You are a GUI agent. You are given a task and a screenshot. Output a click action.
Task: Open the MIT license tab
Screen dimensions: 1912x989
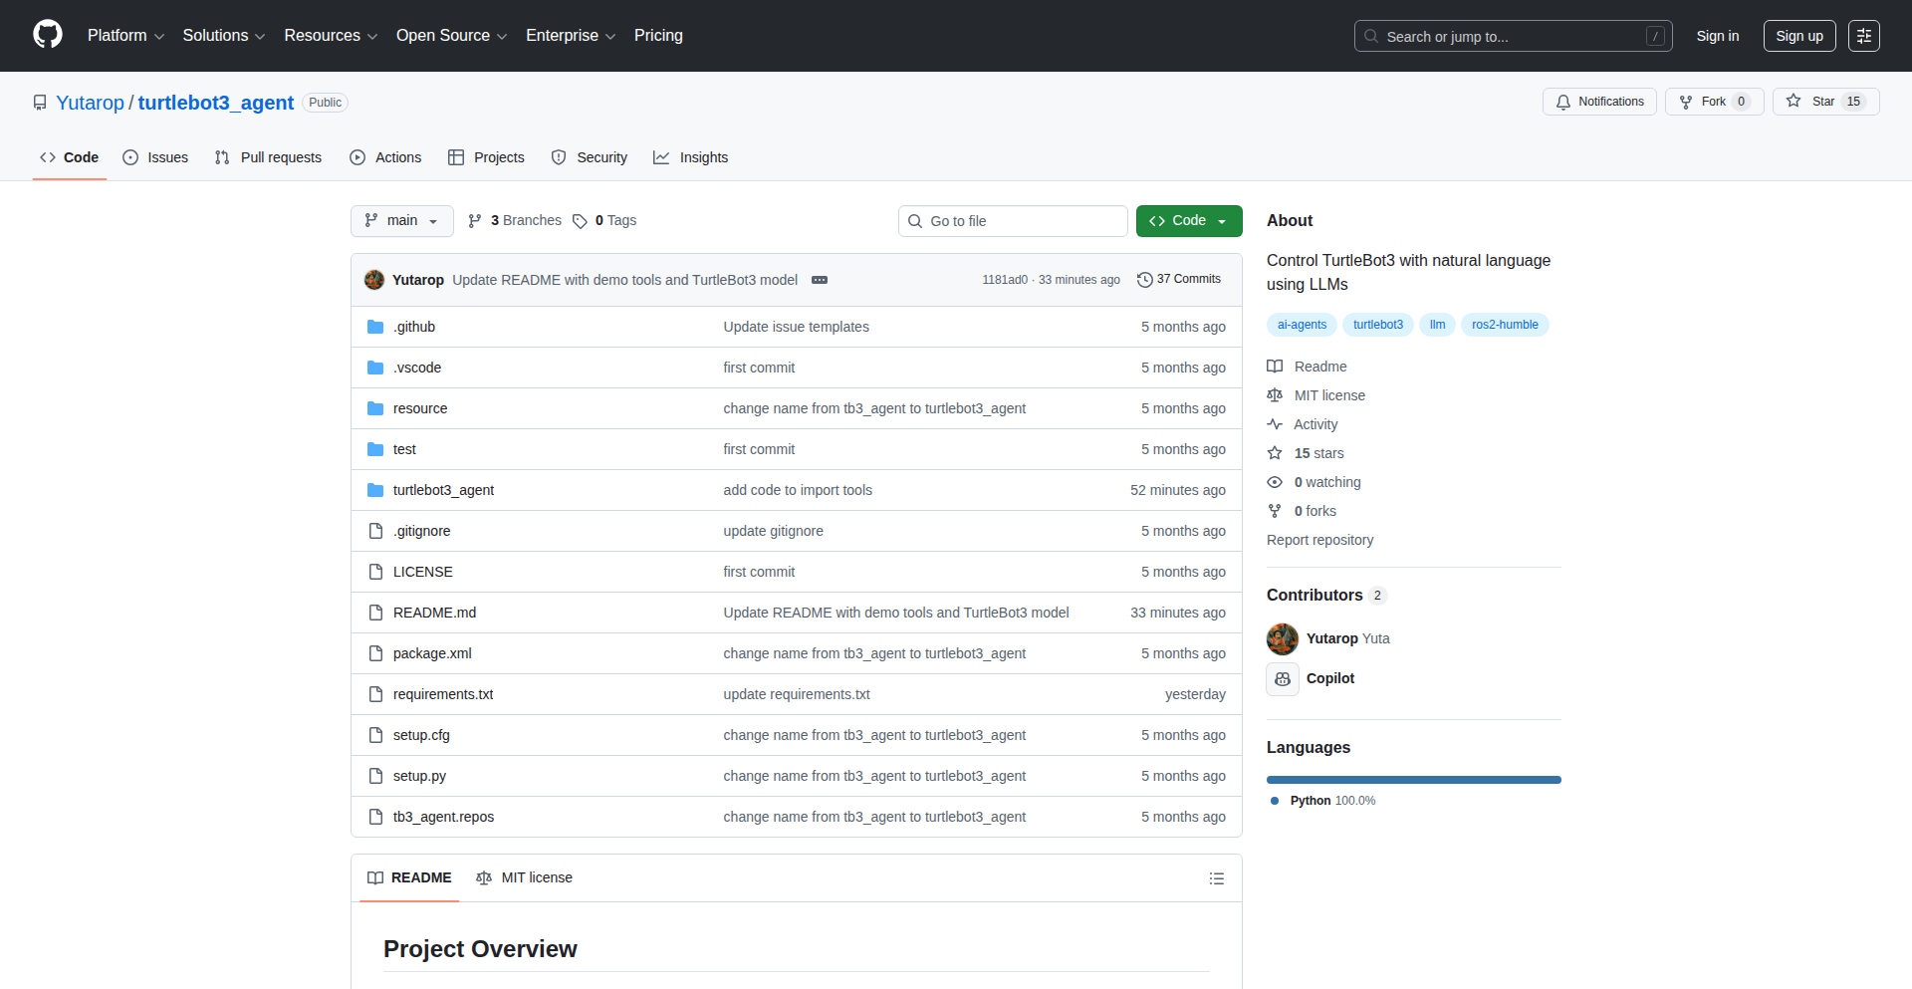tap(525, 877)
